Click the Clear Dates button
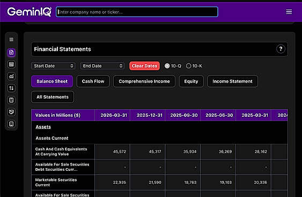Image resolution: width=302 pixels, height=197 pixels. [144, 66]
